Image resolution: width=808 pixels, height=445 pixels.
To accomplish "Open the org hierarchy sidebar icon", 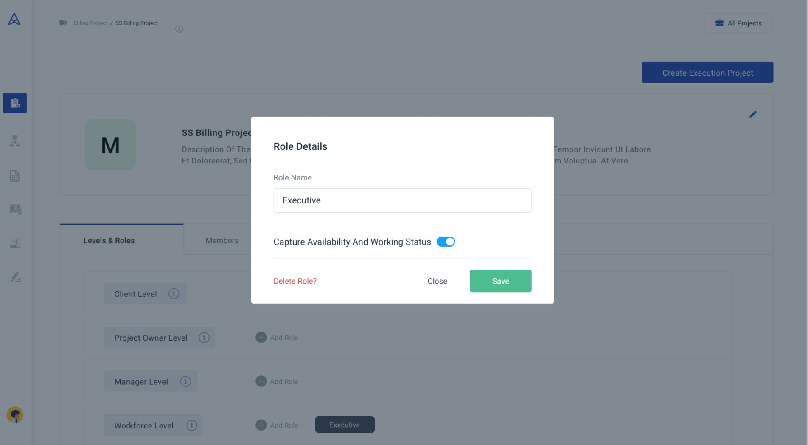I will pos(15,141).
